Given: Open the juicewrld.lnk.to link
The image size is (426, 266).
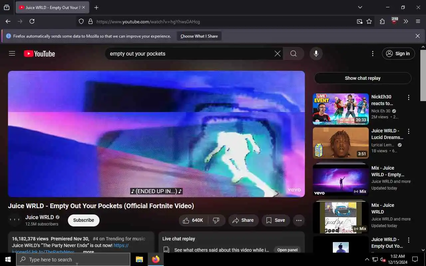Looking at the screenshot, I should point(43,252).
